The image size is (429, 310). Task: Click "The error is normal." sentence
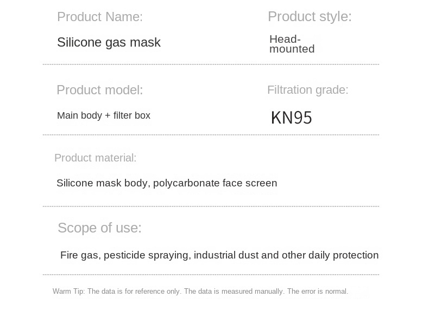coord(318,292)
